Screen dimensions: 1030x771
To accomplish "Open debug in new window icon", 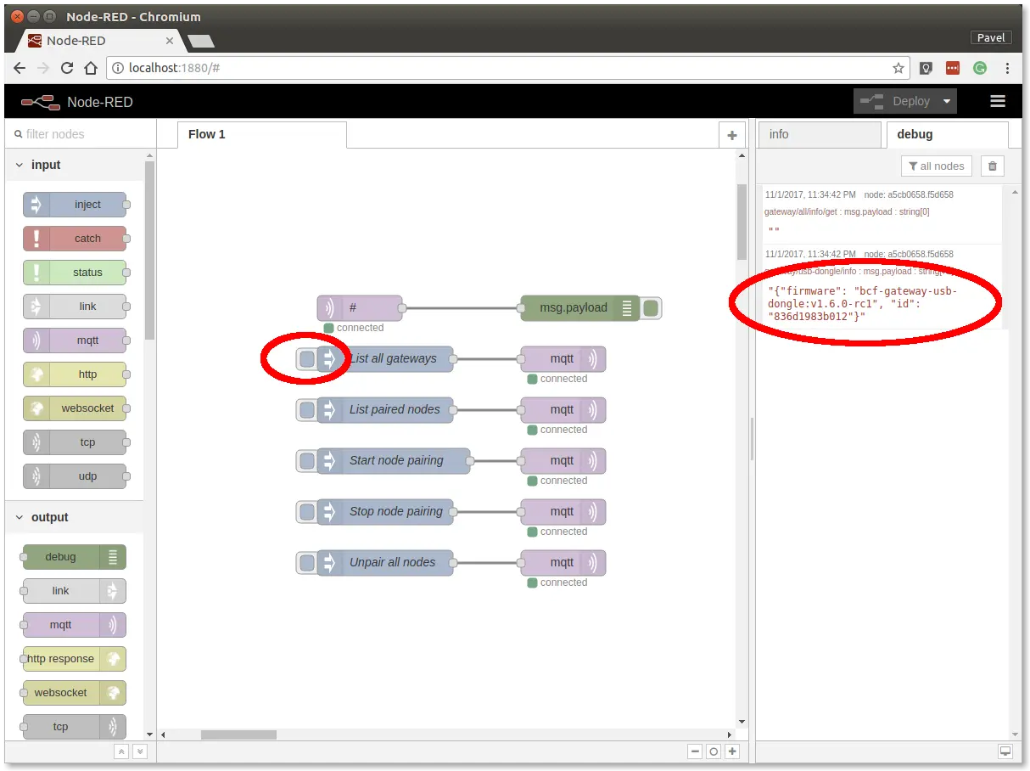I will 1005,751.
